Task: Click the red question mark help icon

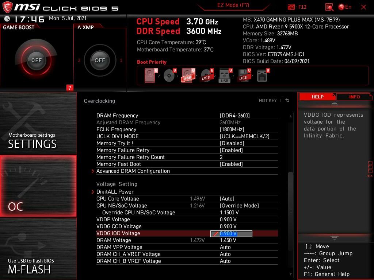Action: (70, 87)
